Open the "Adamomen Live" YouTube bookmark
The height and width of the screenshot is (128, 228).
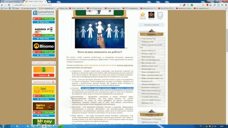pyautogui.click(x=148, y=8)
